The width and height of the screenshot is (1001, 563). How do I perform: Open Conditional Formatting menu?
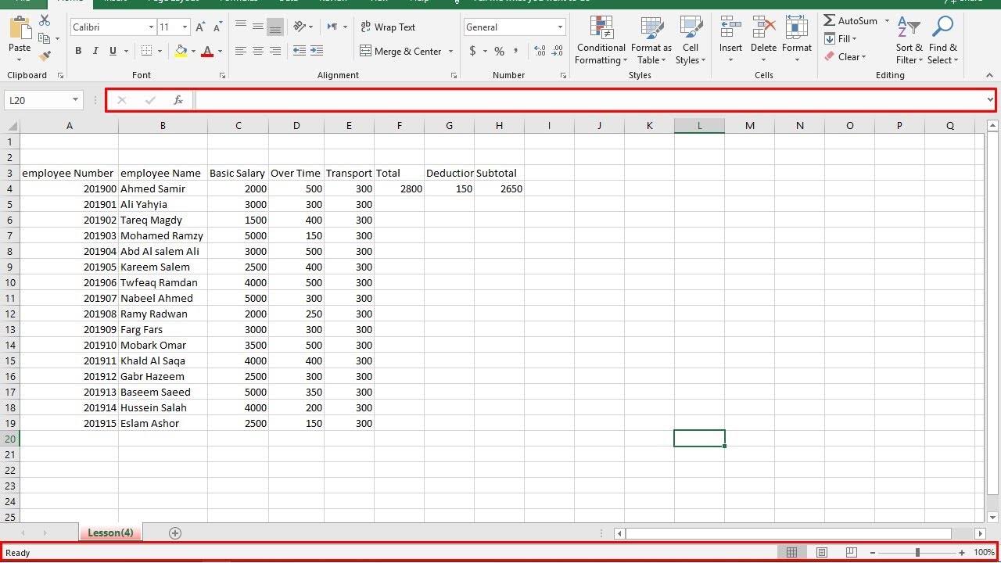[x=601, y=41]
